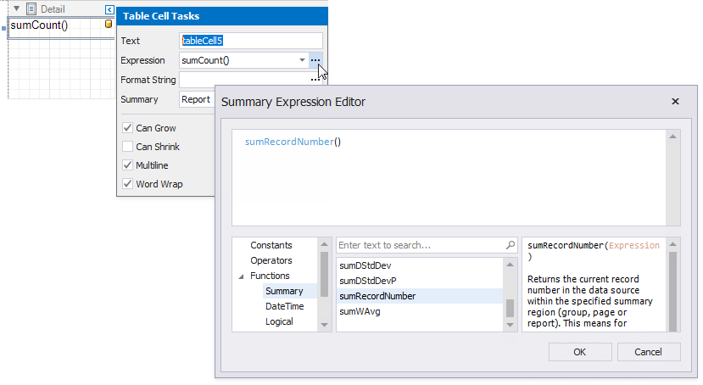The height and width of the screenshot is (385, 703).
Task: Enable the Can Shrink checkbox
Action: [128, 147]
